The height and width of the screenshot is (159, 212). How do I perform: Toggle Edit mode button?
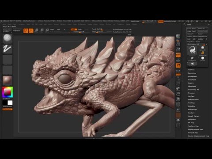click(26, 30)
